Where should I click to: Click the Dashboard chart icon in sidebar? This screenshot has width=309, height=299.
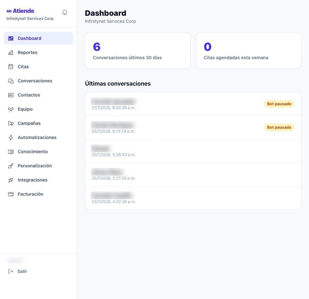pyautogui.click(x=11, y=38)
